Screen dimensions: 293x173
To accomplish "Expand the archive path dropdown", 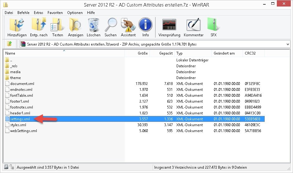I will (x=287, y=44).
